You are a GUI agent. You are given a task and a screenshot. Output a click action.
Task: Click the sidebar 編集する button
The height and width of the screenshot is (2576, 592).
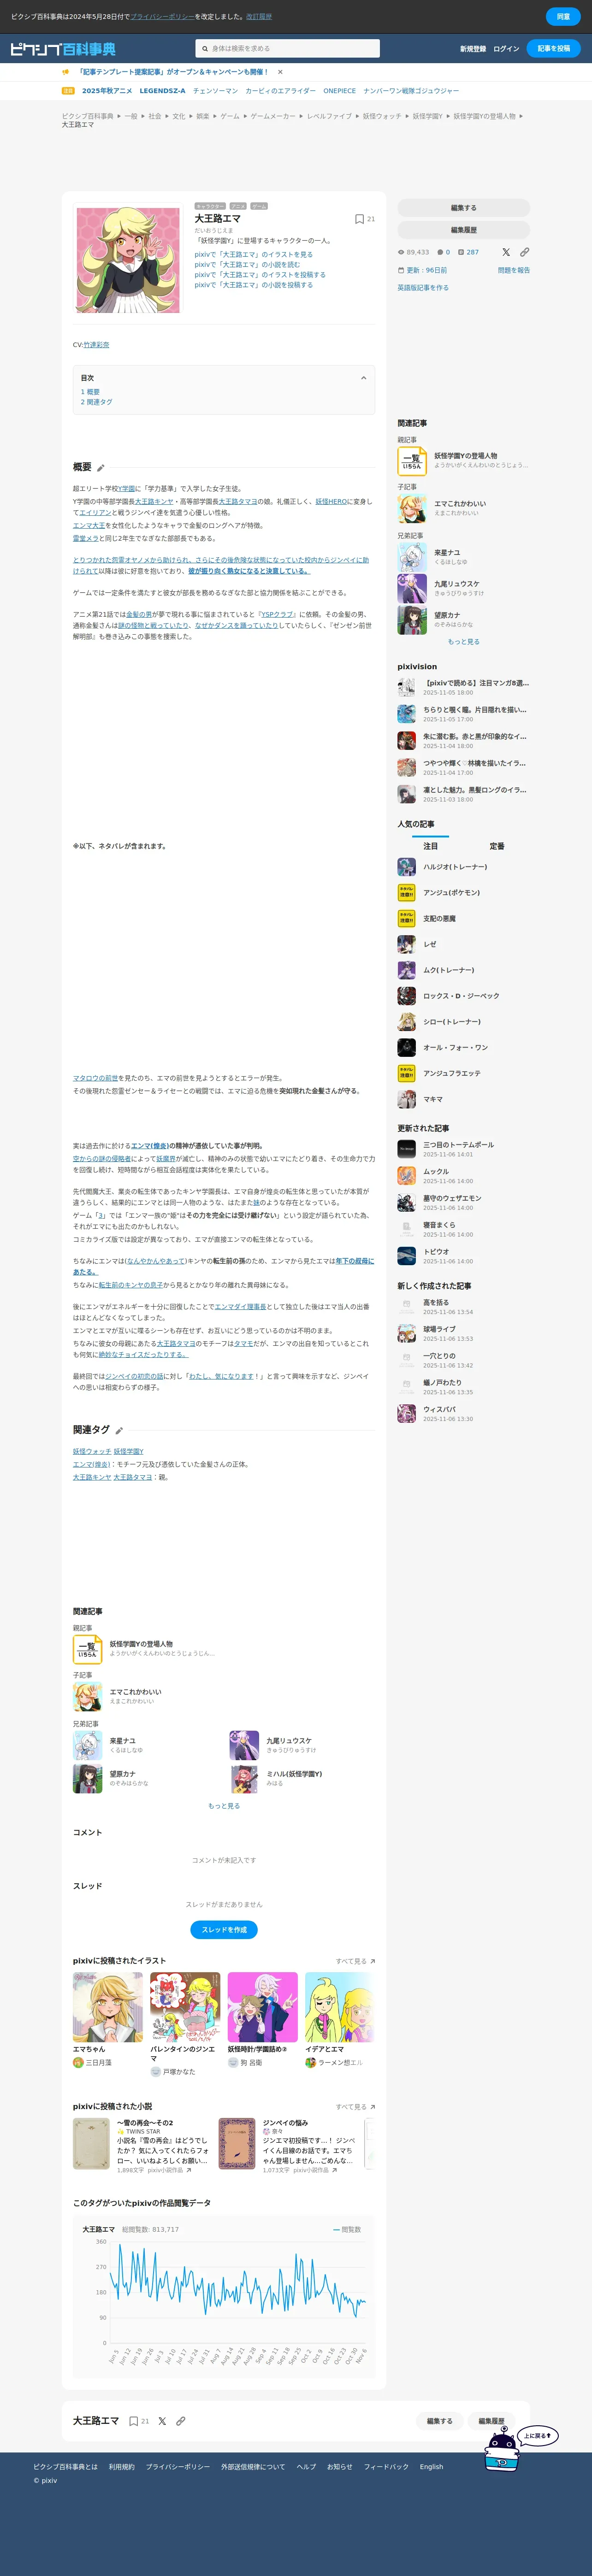[464, 208]
